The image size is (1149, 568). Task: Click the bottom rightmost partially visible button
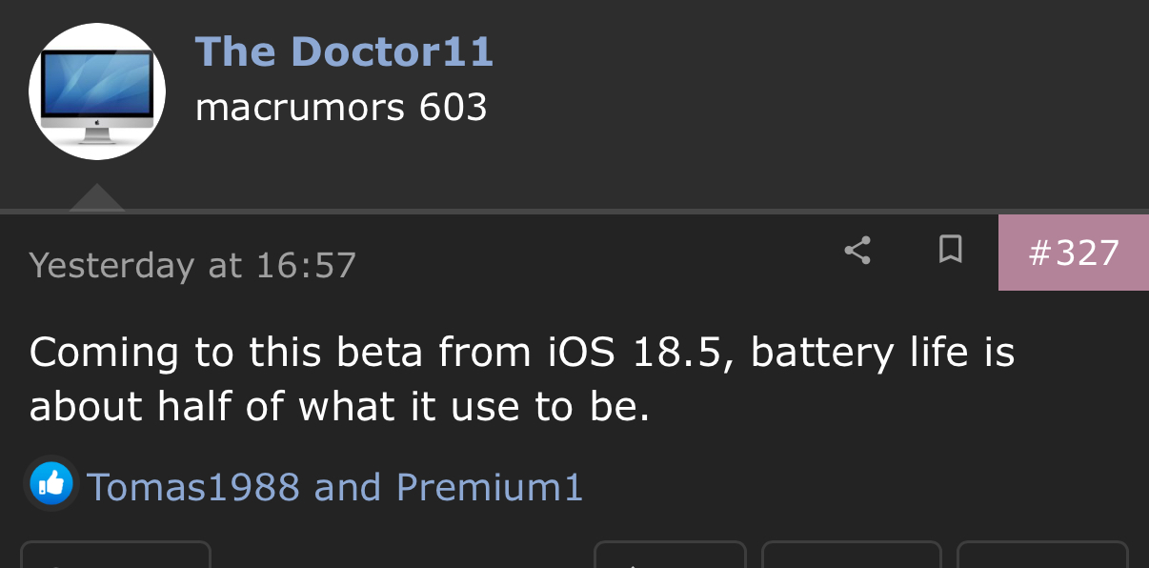[x=1041, y=556]
